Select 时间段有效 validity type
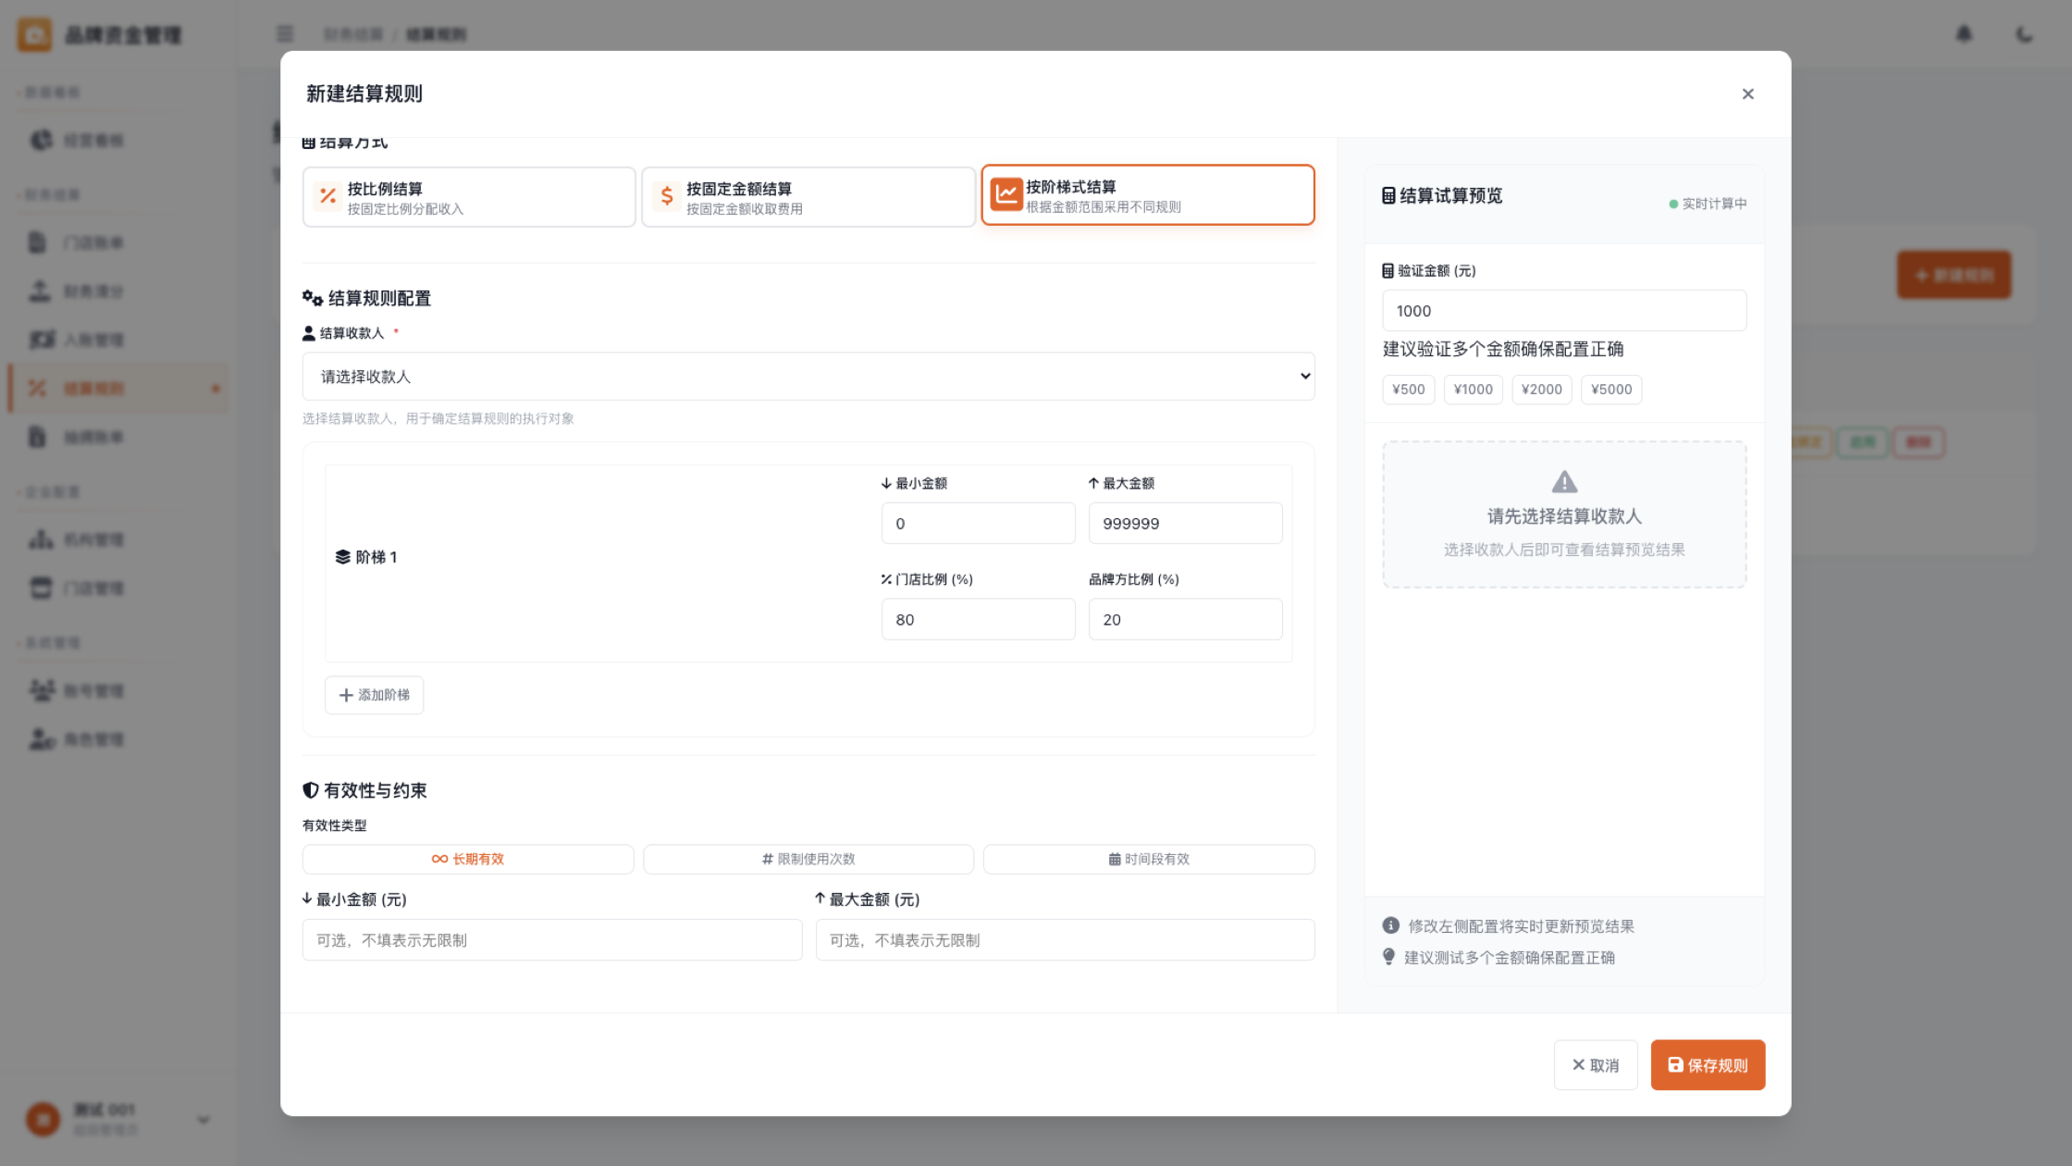Image resolution: width=2072 pixels, height=1166 pixels. [1149, 859]
